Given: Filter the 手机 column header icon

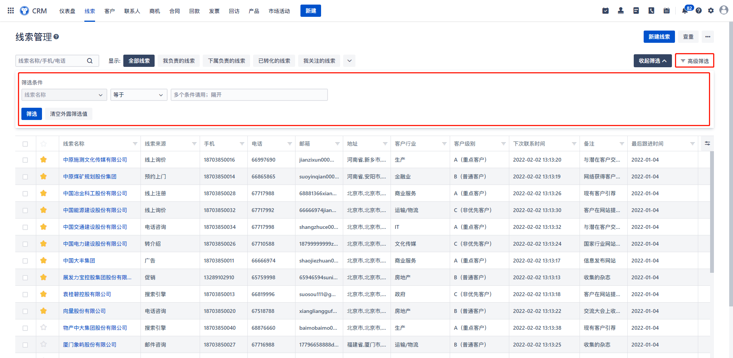Looking at the screenshot, I should (x=242, y=144).
